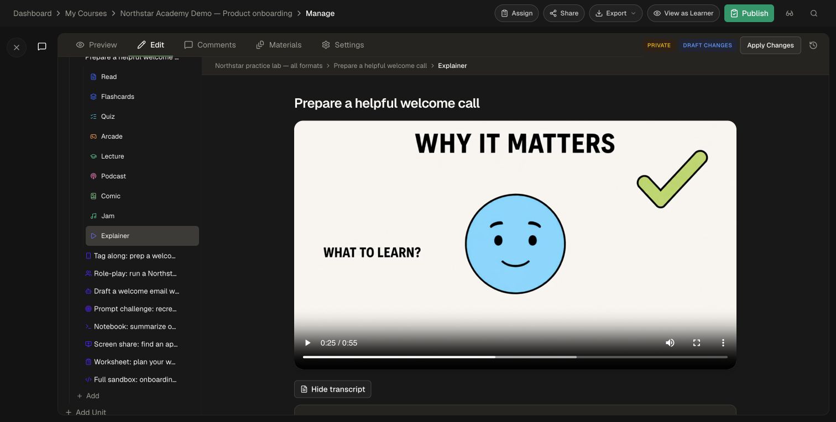This screenshot has height=422, width=836.
Task: Open 'Northstar practice lab — all formats' breadcrumb
Action: 269,66
